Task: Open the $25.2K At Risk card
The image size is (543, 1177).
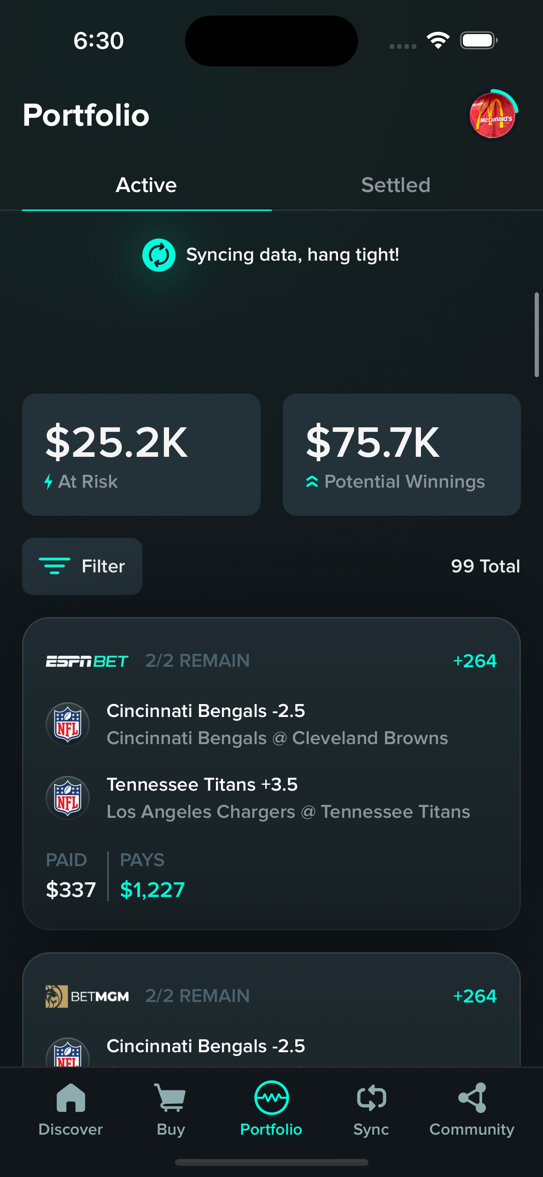Action: (x=141, y=454)
